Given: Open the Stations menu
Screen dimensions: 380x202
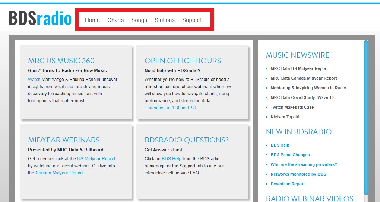Looking at the screenshot, I should [x=165, y=20].
